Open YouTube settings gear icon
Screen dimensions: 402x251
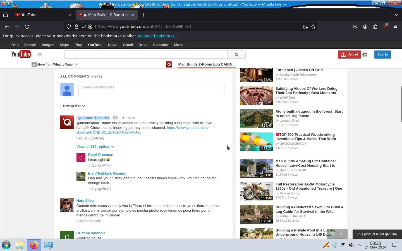365,55
